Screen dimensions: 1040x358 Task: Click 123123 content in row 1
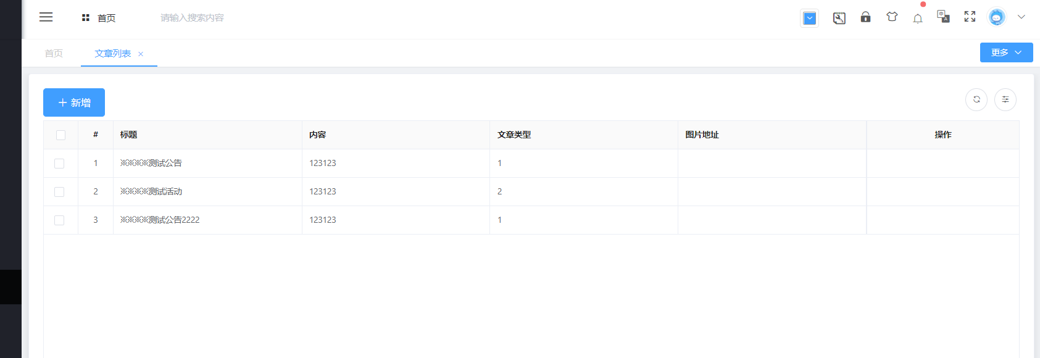point(323,163)
